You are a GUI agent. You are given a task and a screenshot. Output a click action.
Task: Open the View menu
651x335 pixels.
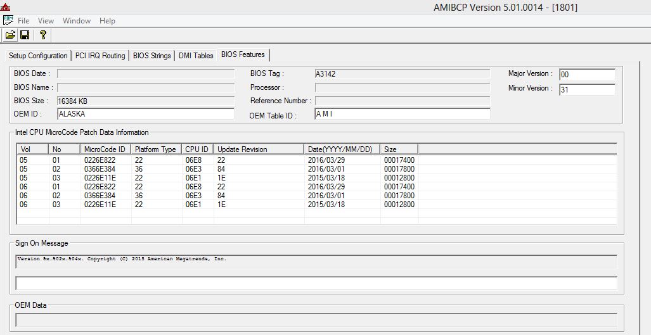46,21
